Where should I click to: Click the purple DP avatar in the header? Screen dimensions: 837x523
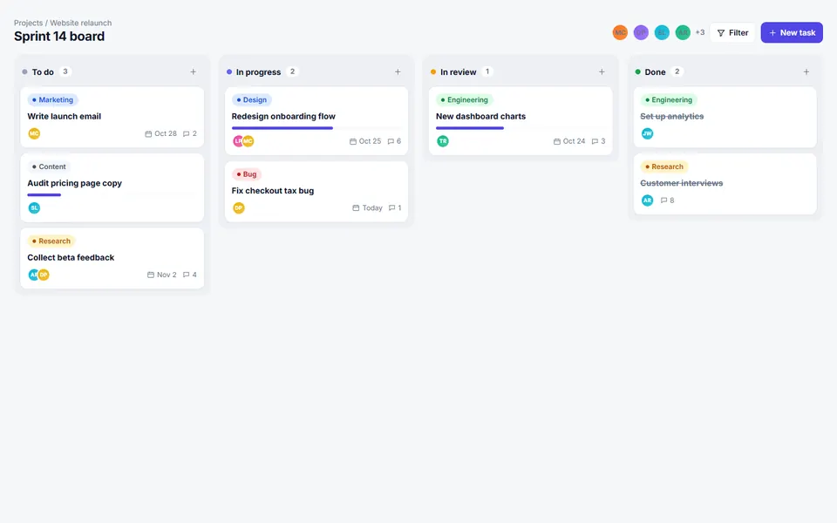pos(641,32)
